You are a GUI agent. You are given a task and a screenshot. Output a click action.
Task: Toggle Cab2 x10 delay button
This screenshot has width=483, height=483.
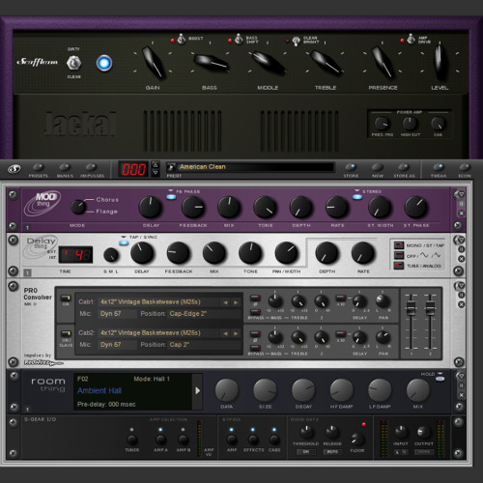(x=341, y=334)
